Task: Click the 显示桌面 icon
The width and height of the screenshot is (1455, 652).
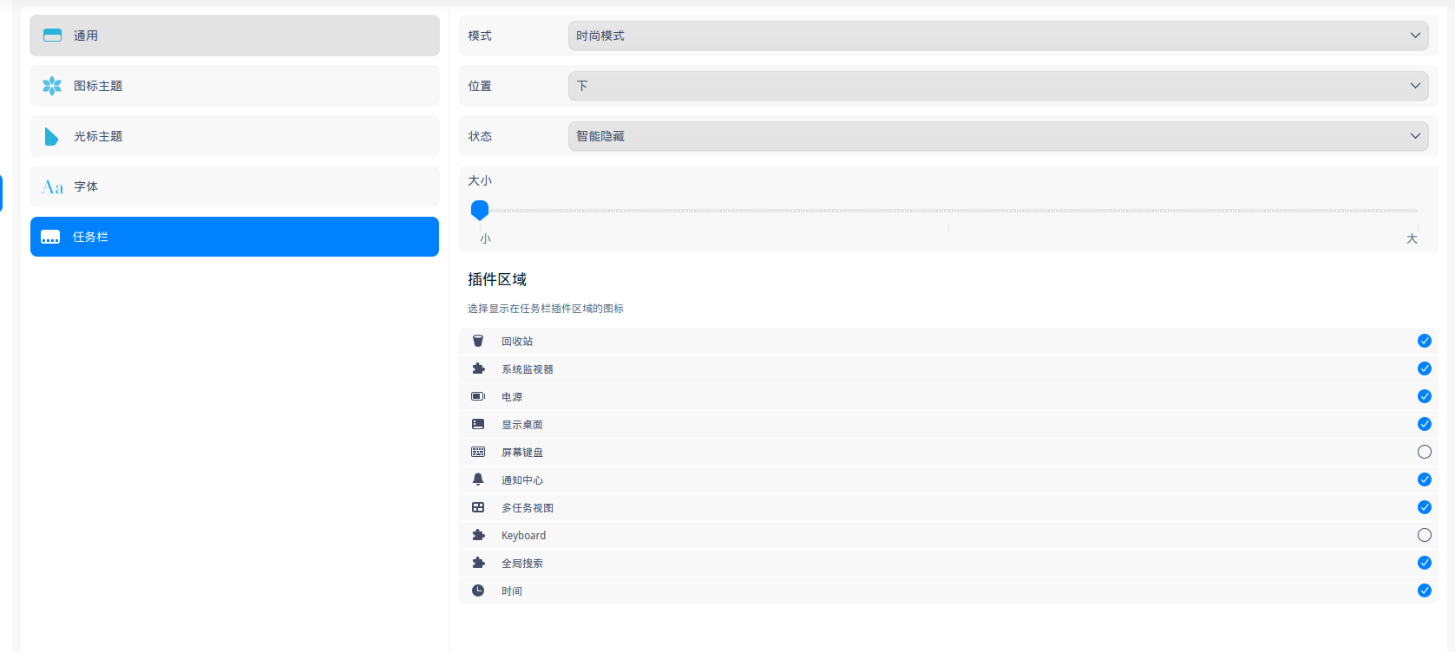Action: [x=478, y=424]
